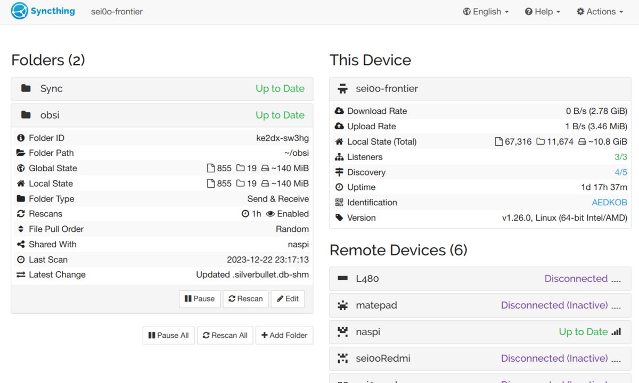The image size is (639, 383).
Task: Expand the sei0oRedmi remote device
Action: click(480, 359)
